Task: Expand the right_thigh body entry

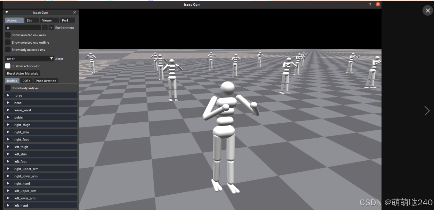Action: pyautogui.click(x=8, y=125)
